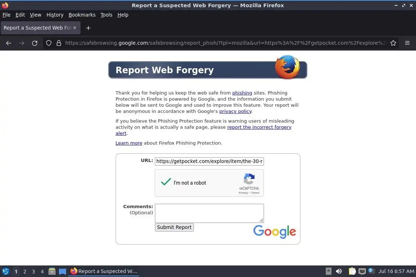The width and height of the screenshot is (416, 277).
Task: Select Firefox window in taskbar
Action: [x=104, y=271]
